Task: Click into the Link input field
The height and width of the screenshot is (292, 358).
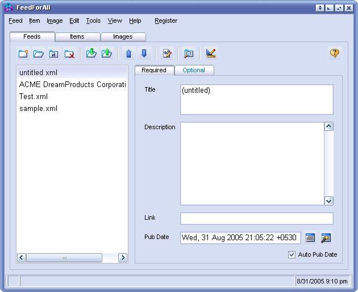Action: [x=256, y=219]
